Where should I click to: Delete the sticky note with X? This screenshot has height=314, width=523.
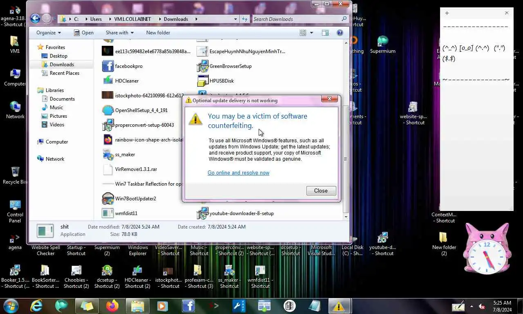(507, 13)
